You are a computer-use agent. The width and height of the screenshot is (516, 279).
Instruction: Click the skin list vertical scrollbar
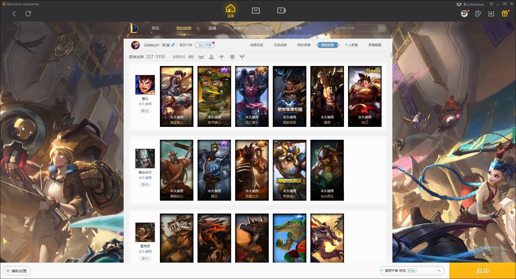pyautogui.click(x=391, y=55)
